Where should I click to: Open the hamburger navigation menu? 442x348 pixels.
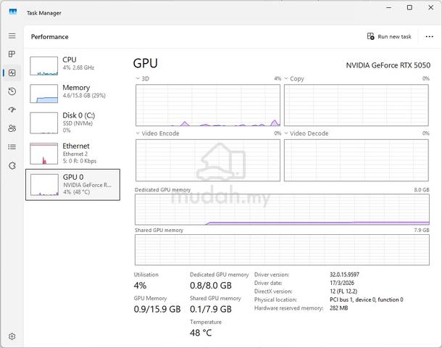pyautogui.click(x=12, y=36)
